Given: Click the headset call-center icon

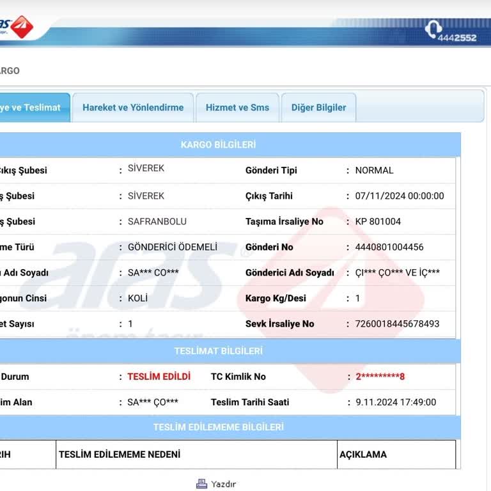Looking at the screenshot, I should point(433,29).
